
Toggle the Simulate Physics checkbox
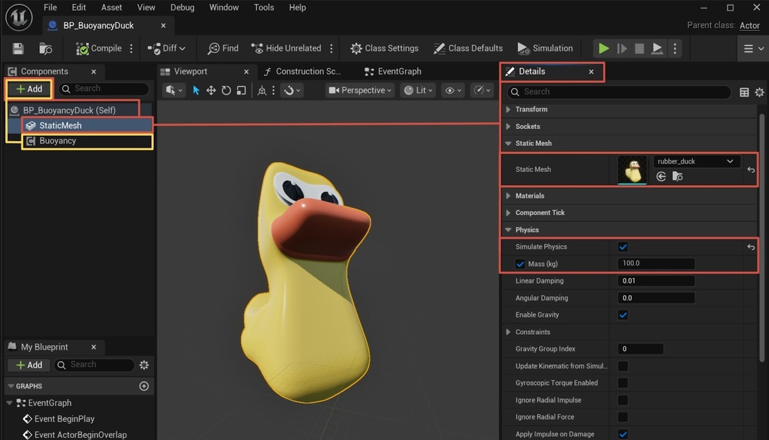coord(623,247)
